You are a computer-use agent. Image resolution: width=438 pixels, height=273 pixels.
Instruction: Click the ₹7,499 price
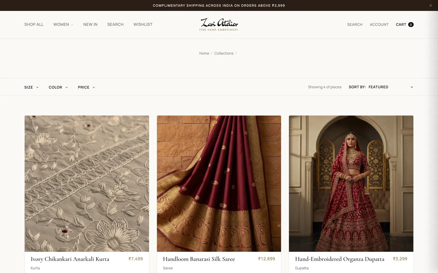[x=136, y=259]
